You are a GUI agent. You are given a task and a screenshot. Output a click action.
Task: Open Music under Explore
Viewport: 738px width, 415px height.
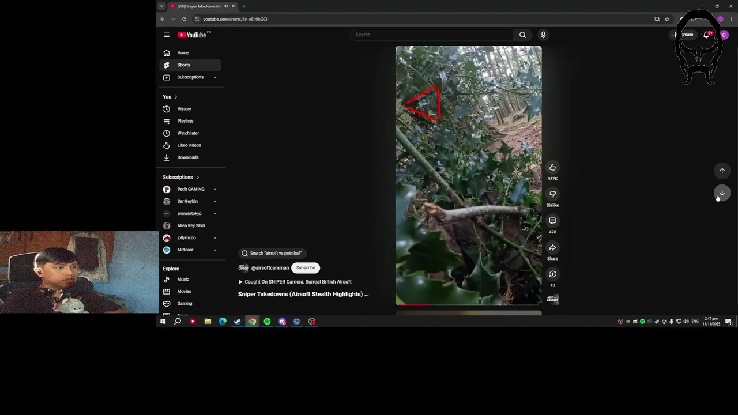190,280
